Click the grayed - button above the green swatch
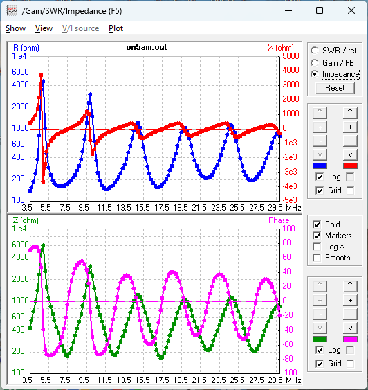This screenshot has width=368, height=390. coord(320,314)
